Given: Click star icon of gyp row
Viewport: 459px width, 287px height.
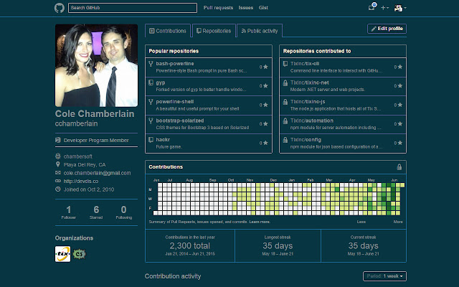Looking at the screenshot, I should pyautogui.click(x=265, y=86).
